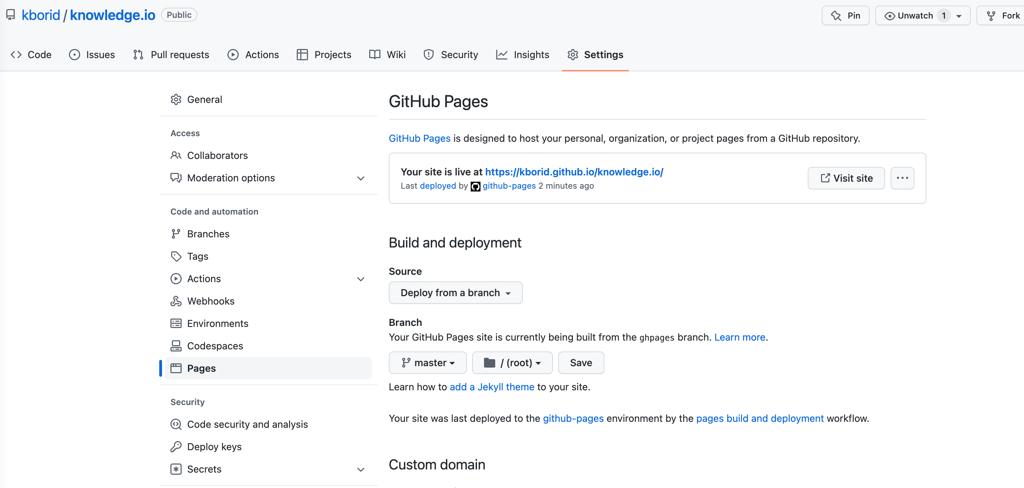Expand the Secrets sidebar section
This screenshot has height=488, width=1024.
(360, 469)
